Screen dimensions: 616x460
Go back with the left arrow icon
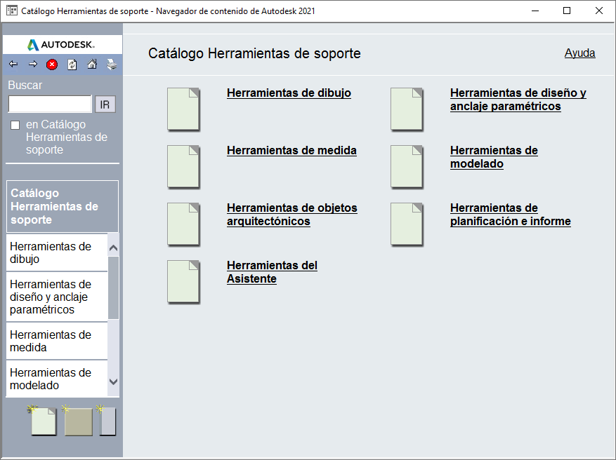pos(13,65)
